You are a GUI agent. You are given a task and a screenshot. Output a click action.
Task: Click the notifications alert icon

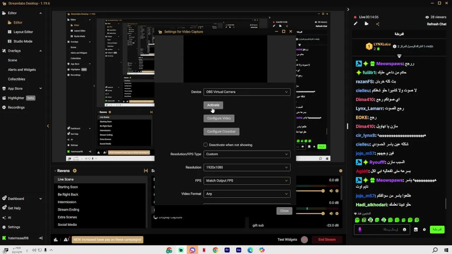(66, 240)
